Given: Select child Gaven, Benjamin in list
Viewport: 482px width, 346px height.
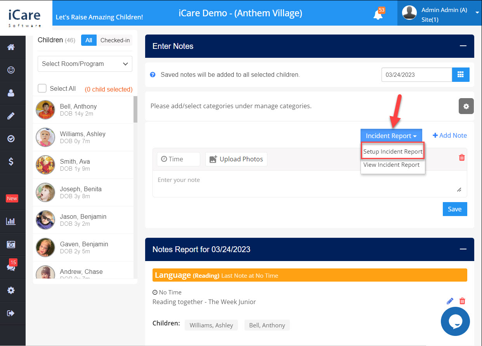Looking at the screenshot, I should (83, 247).
